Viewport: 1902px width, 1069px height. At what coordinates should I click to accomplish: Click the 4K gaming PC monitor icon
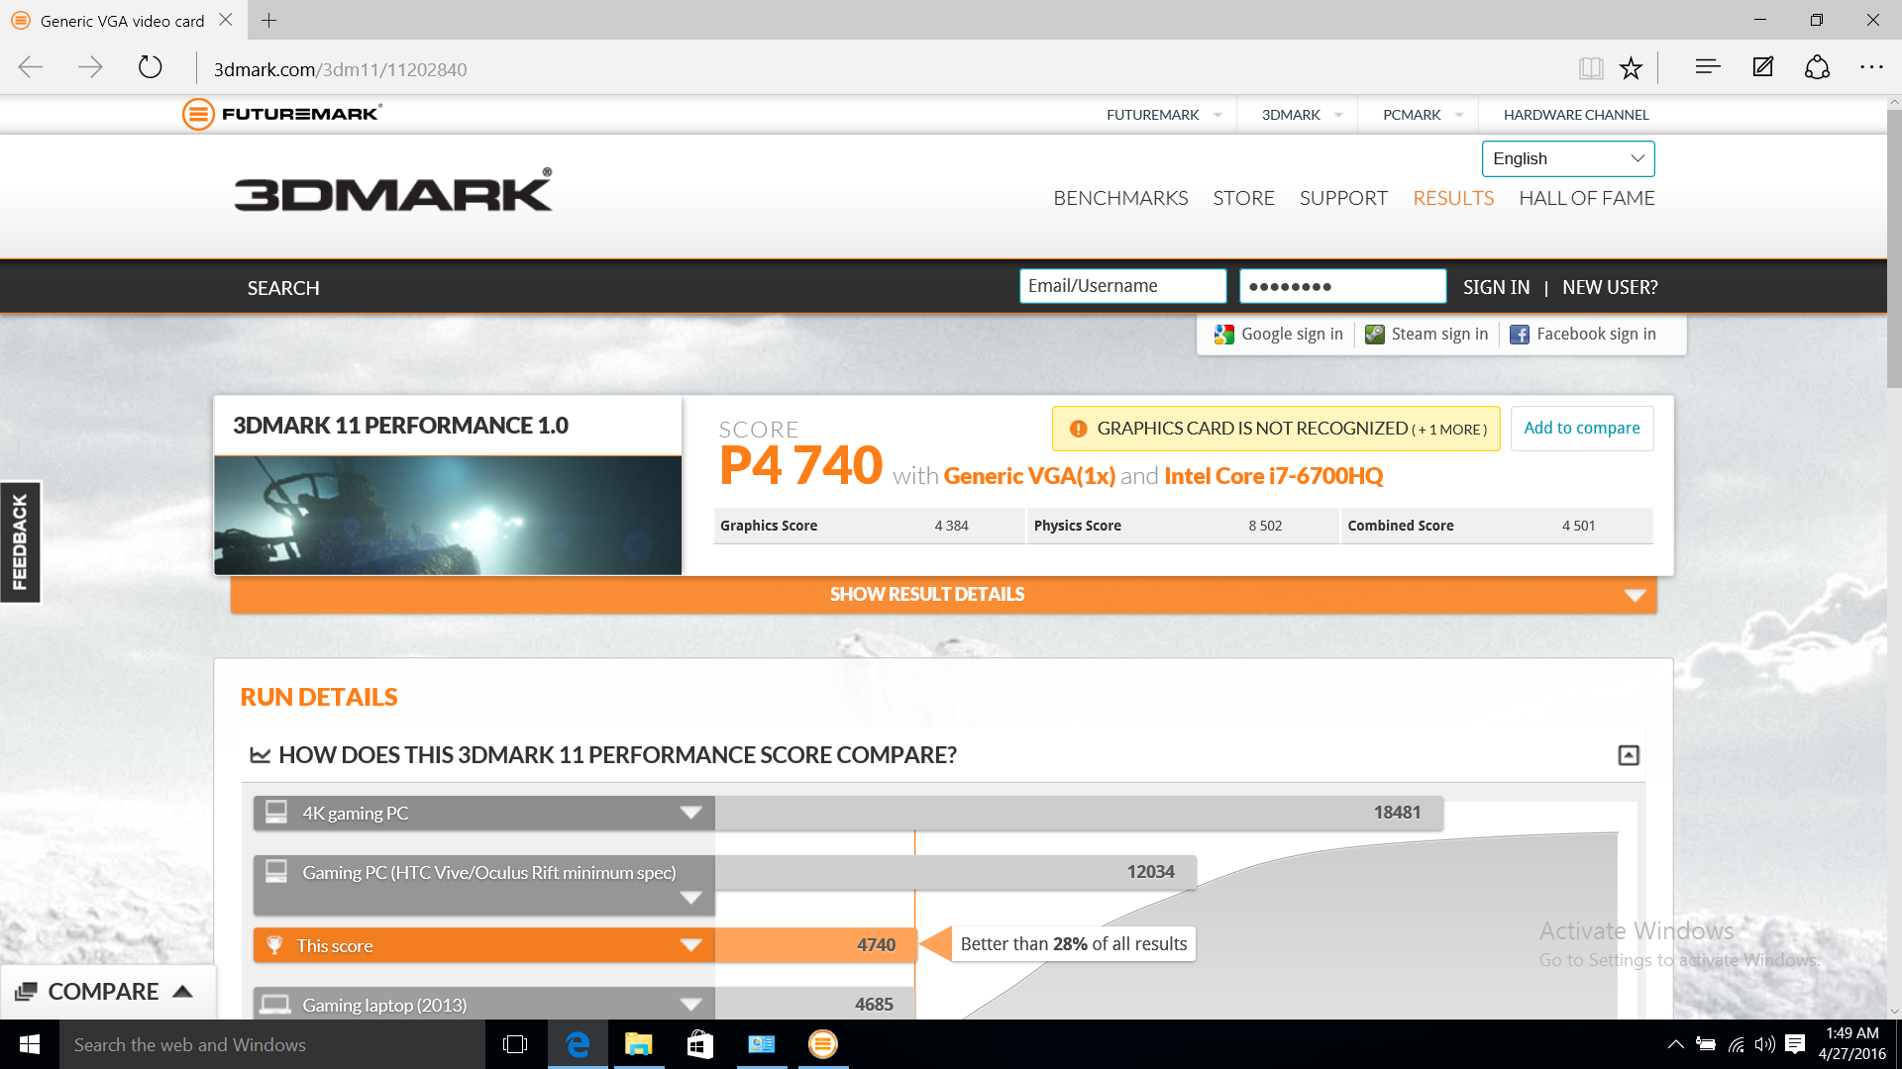point(276,813)
